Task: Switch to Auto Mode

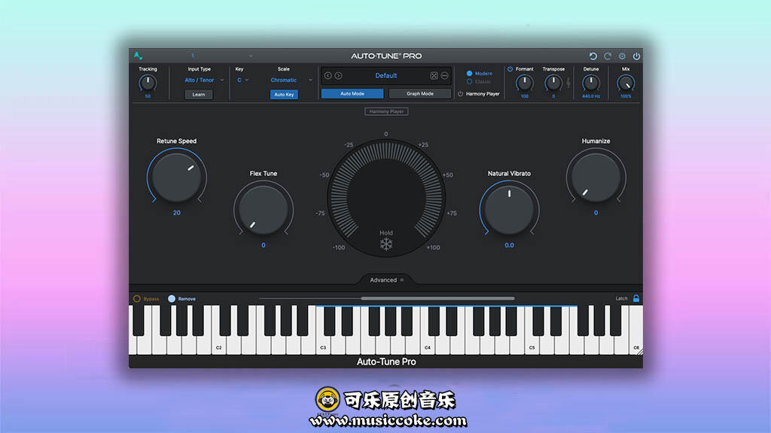Action: tap(352, 94)
